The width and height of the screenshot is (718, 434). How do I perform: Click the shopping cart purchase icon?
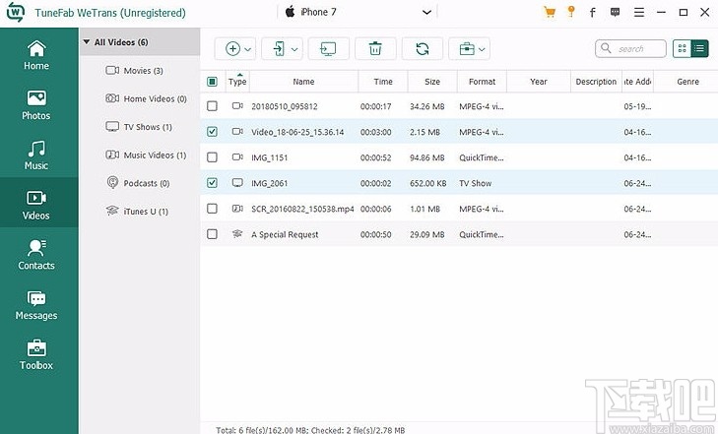coord(549,13)
